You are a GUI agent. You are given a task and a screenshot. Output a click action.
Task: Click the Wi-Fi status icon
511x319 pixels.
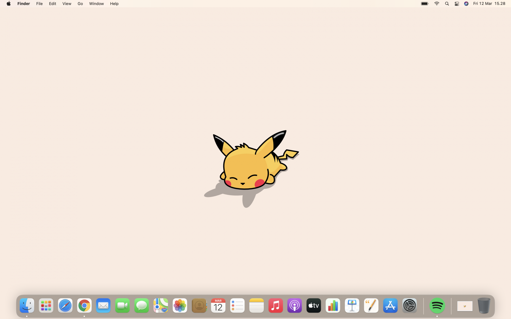[x=437, y=4]
